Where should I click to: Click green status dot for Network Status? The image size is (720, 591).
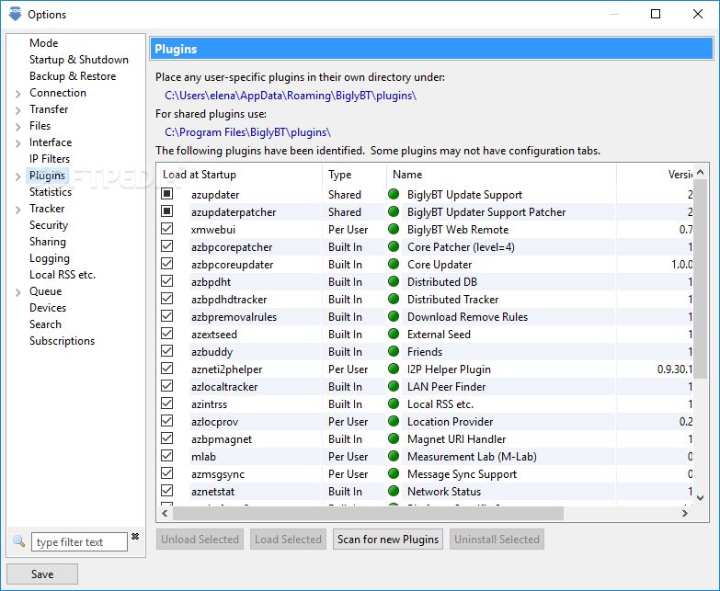coord(394,491)
